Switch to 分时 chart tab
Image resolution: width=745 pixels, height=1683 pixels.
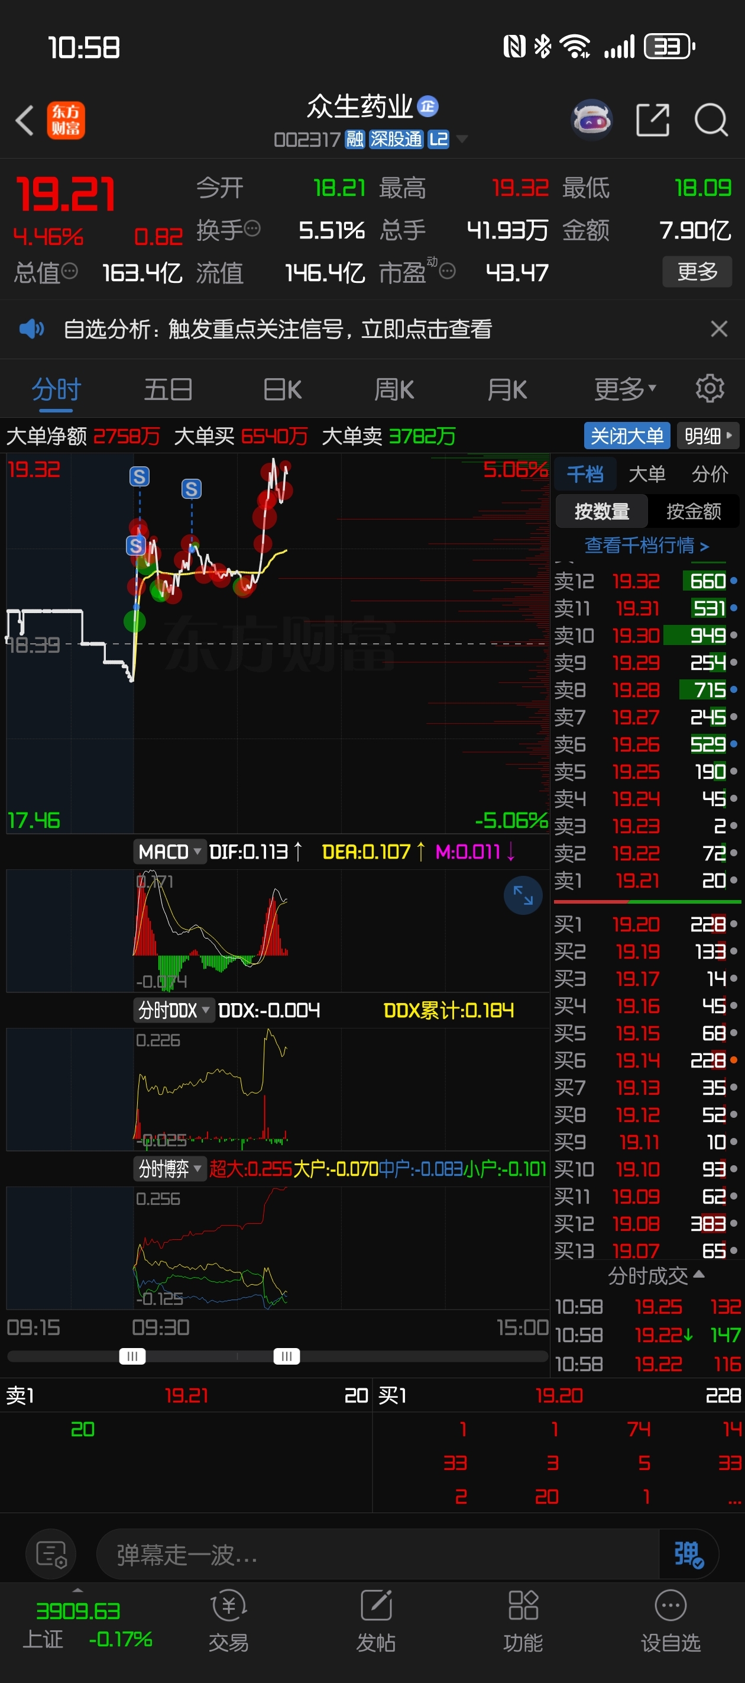56,390
